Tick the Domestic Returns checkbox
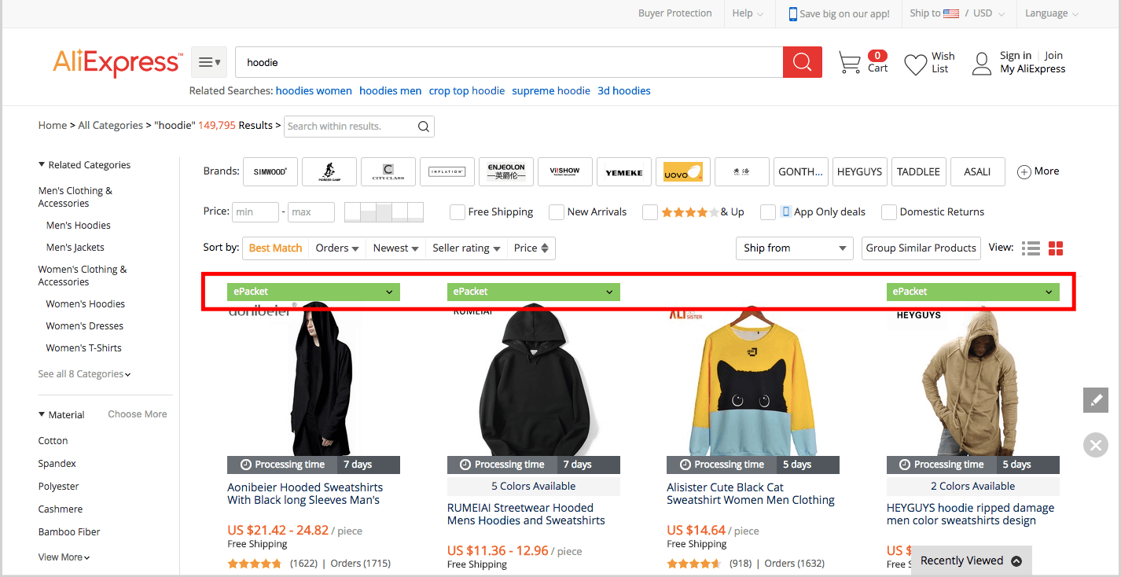 889,212
